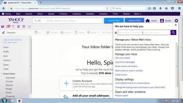Image resolution: width=183 pixels, height=103 pixels.
Task: Bookmark this page with star icon
Action: [149, 8]
